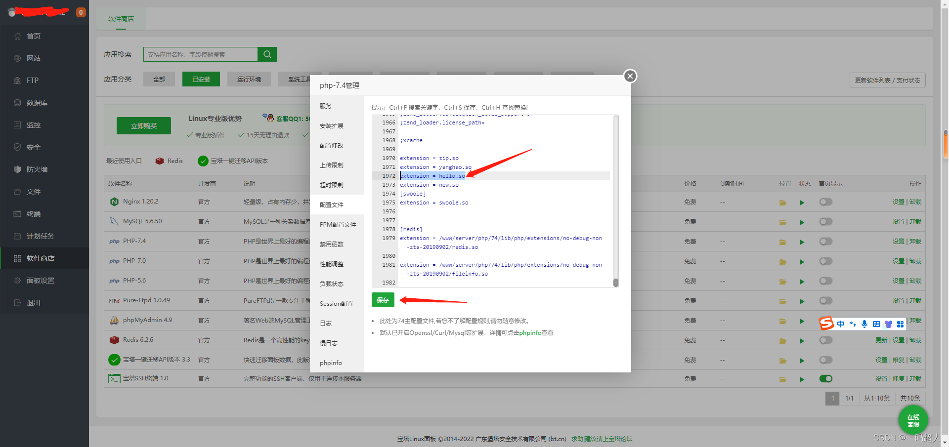The image size is (949, 447).
Task: Select FPM配置文件 tab in dialog
Action: (x=337, y=224)
